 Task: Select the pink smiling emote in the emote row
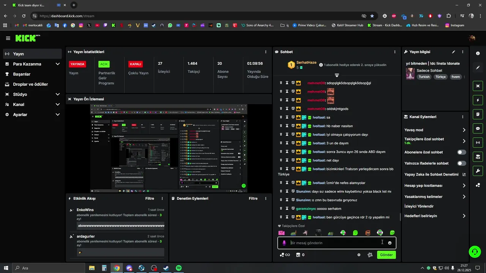coord(281,233)
